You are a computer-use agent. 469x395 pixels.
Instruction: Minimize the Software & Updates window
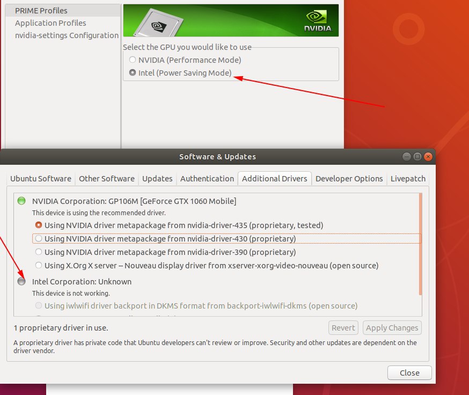click(407, 157)
